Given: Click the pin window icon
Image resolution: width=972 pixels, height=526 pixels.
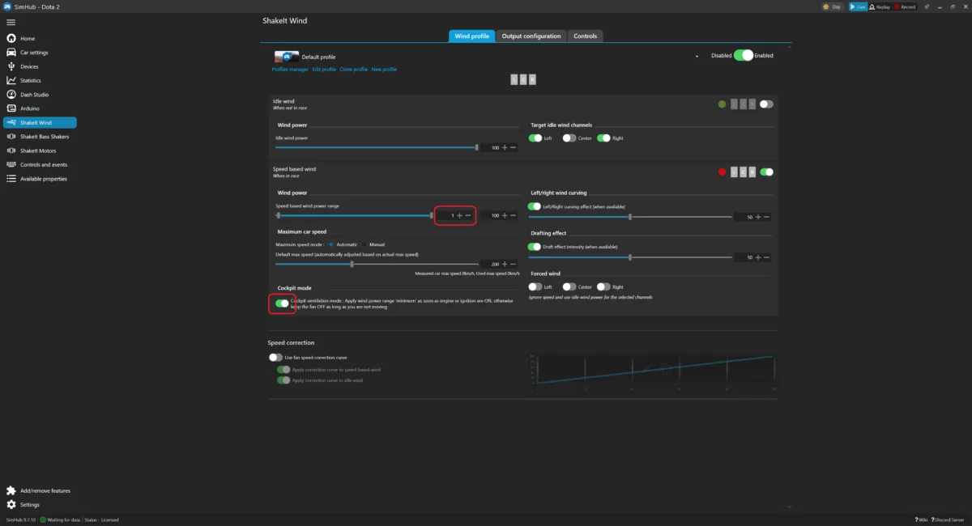Looking at the screenshot, I should click(x=926, y=6).
